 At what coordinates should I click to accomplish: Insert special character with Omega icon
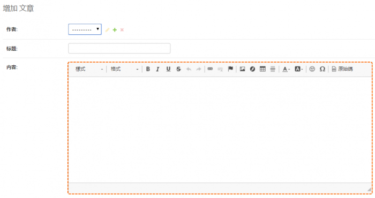point(322,69)
